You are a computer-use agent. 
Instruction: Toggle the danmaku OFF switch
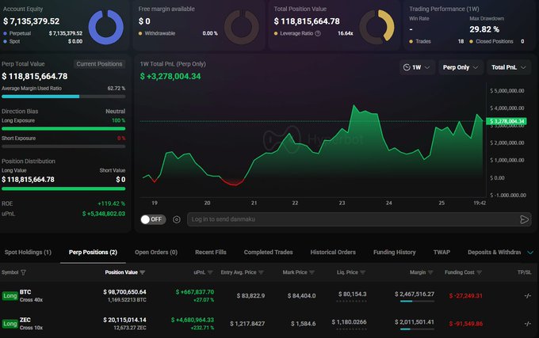click(153, 219)
